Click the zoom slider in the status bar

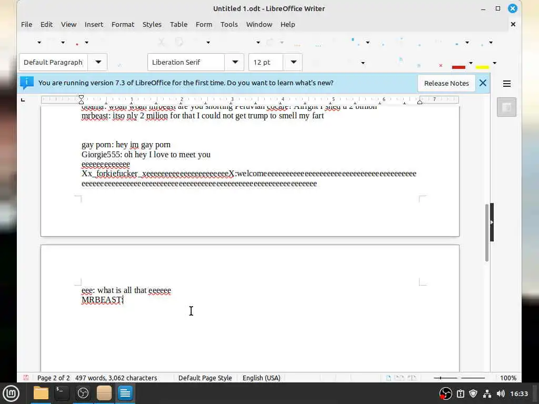click(459, 378)
